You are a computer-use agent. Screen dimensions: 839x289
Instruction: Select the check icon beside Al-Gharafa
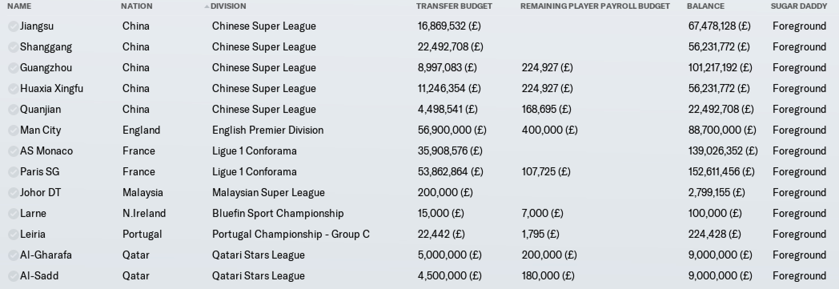point(13,255)
